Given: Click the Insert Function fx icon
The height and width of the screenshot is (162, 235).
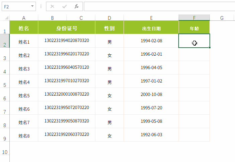Looking at the screenshot, I should coord(76,6).
